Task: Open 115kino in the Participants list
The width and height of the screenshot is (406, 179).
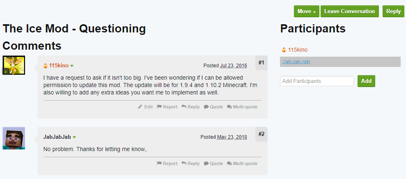Action: (x=297, y=50)
